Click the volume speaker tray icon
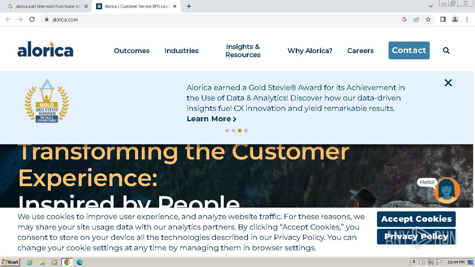 (422, 262)
